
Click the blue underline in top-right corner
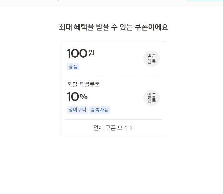click(205, 0)
